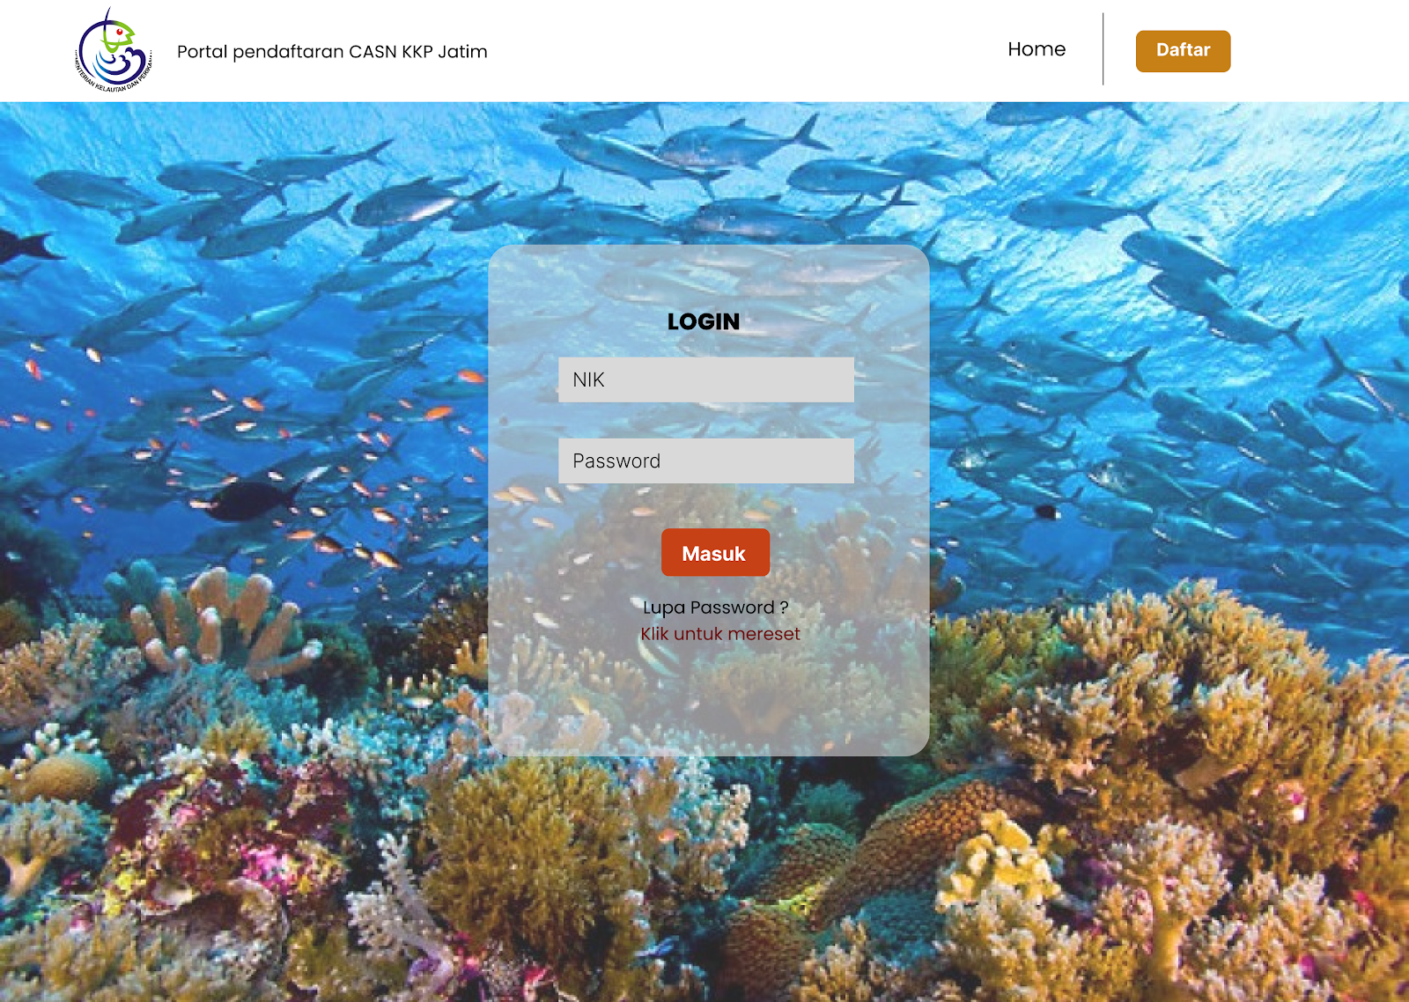Click the 'Lupa Password ?' text
1409x1002 pixels.
pyautogui.click(x=716, y=608)
